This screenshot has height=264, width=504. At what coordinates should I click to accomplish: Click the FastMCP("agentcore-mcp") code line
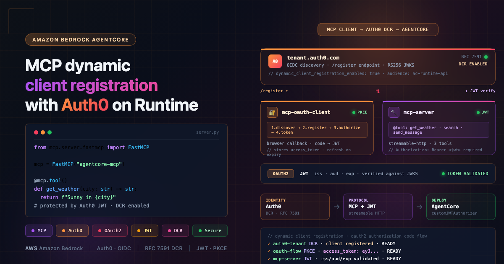(x=80, y=164)
